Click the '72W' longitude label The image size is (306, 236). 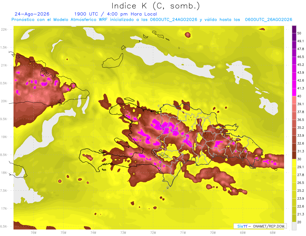pos(153,232)
